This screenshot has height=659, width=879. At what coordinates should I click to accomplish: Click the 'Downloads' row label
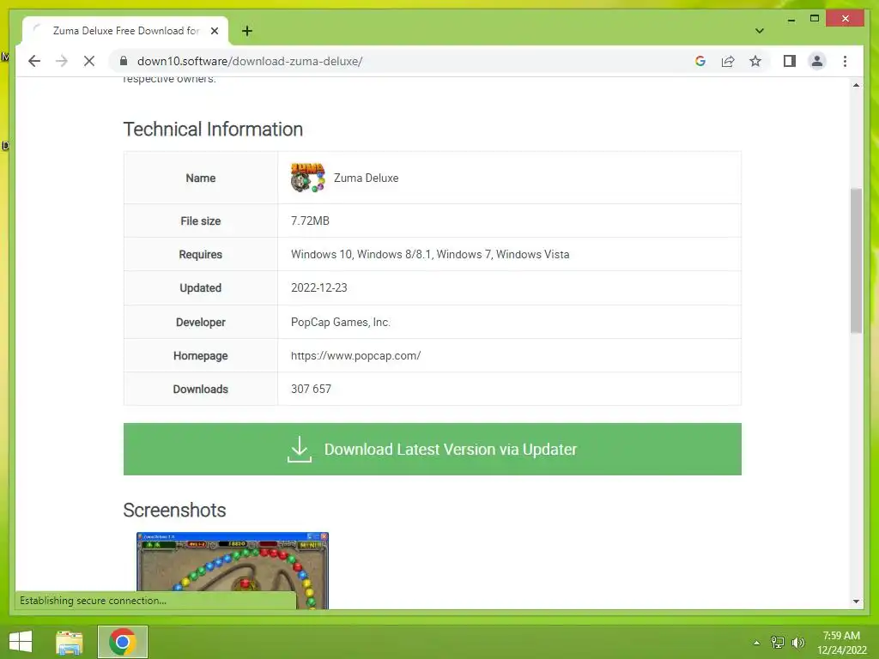200,389
